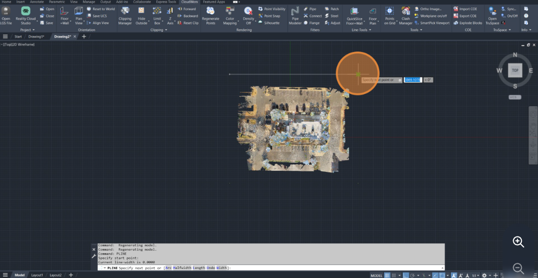Switch to the Drawing1 file tab
Image resolution: width=538 pixels, height=278 pixels.
pos(36,36)
